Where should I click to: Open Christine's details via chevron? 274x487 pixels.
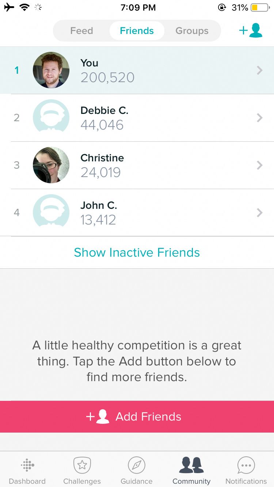(259, 165)
